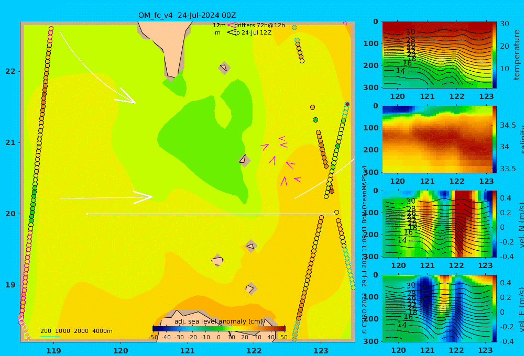
Task: Click the '200 1000 2000 4000m' depth legend
Action: click(x=76, y=331)
